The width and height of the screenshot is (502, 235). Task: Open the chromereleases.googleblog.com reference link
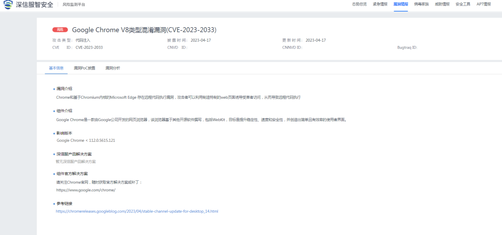[137, 211]
